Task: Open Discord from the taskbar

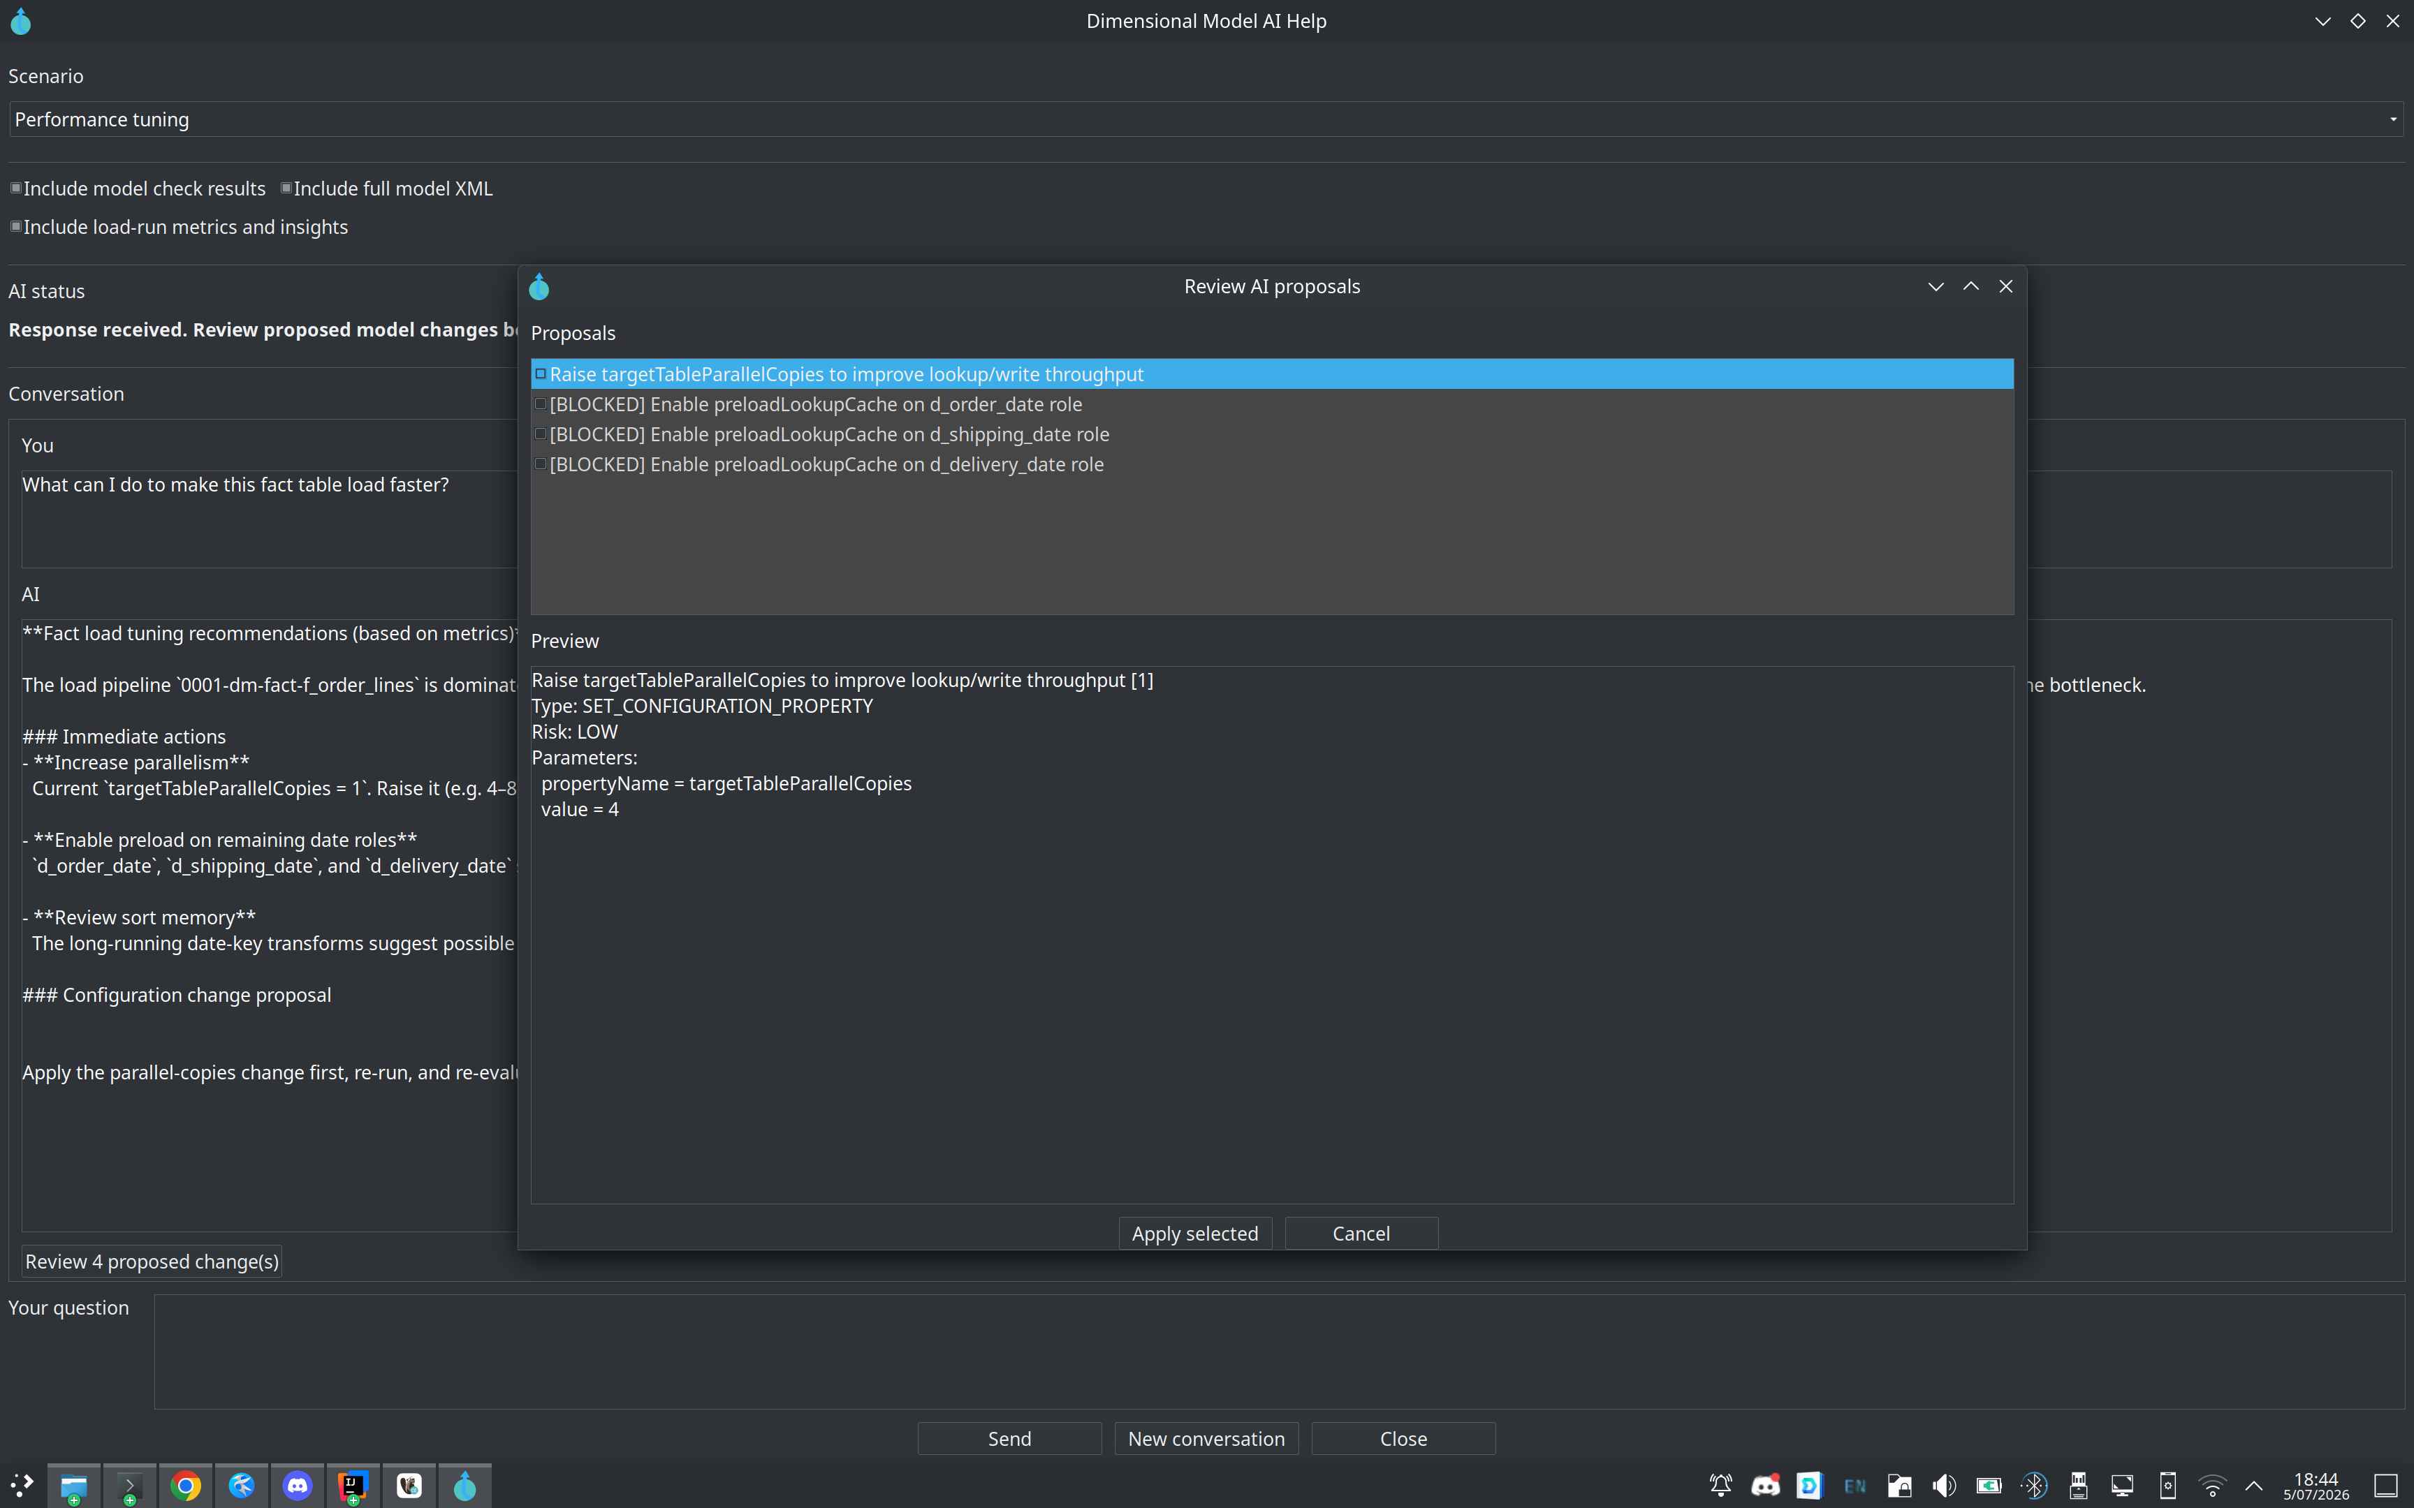Action: tap(298, 1486)
